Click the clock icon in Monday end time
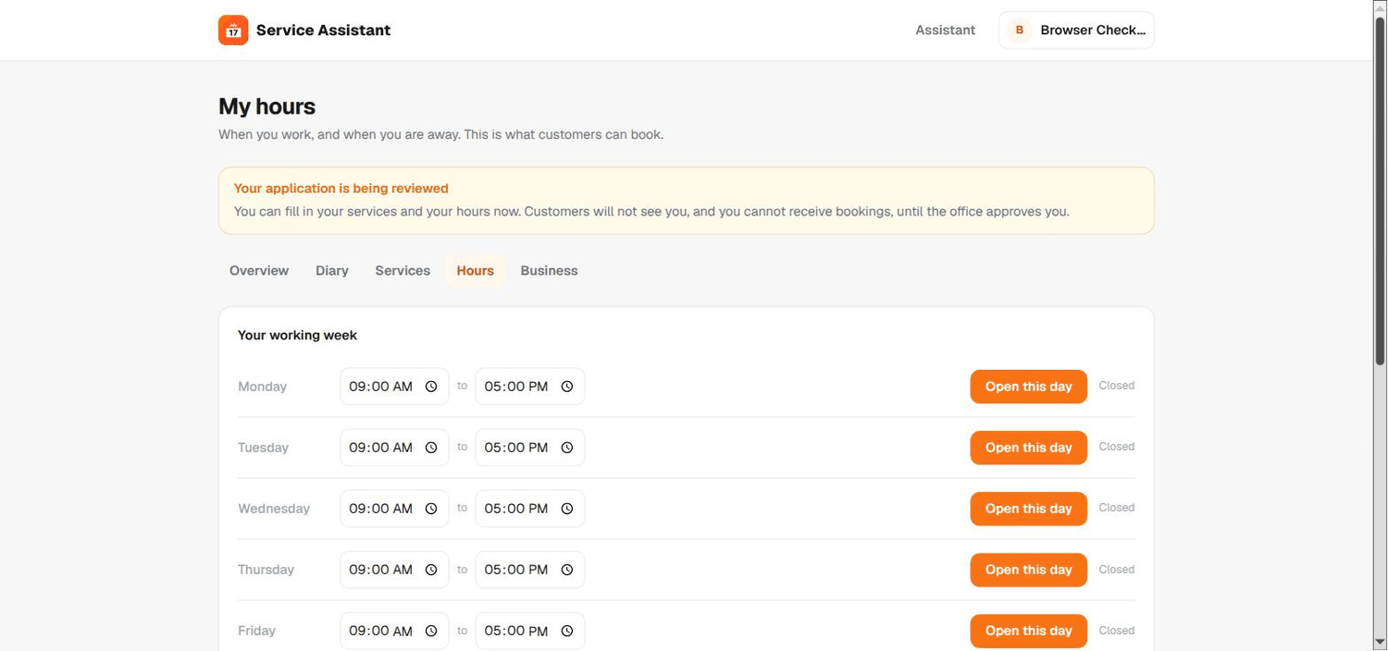Screen dimensions: 1388x651 (567, 387)
